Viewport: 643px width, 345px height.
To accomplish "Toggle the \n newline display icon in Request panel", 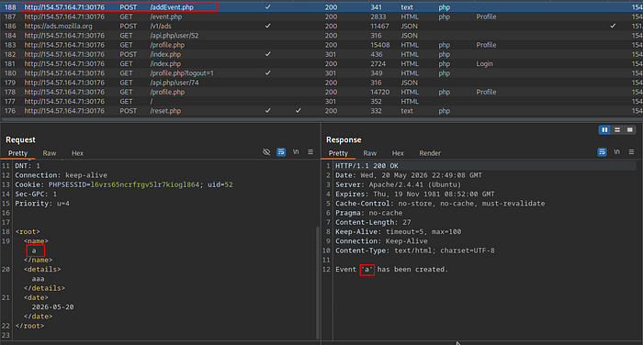I will click(296, 152).
